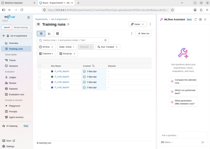
Task: Focus the Ask a question field
Action: pos(183,135)
